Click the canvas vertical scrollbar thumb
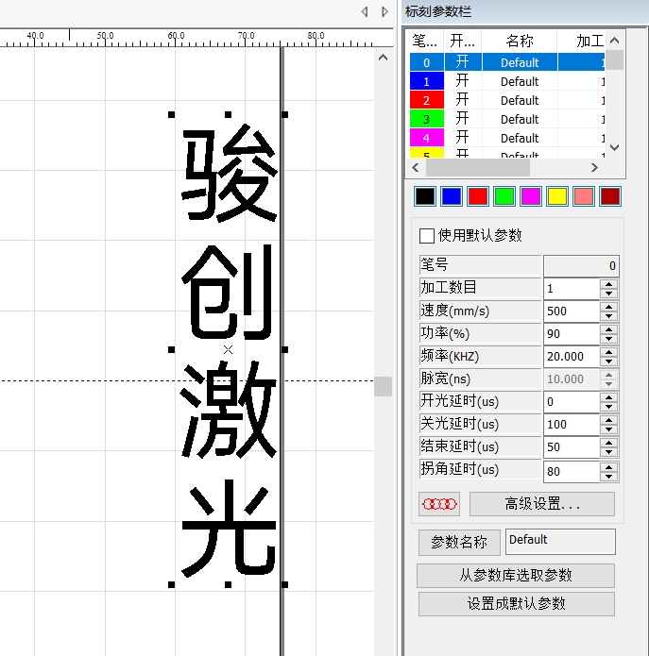Viewport: 649px width, 656px height. [383, 386]
